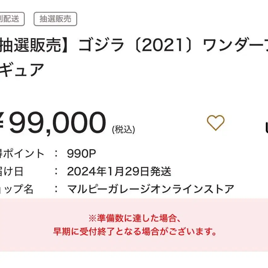The height and width of the screenshot is (268, 268).
Task: Click the notice line 早期に受付終了となる場合がございます。
Action: [x=135, y=231]
